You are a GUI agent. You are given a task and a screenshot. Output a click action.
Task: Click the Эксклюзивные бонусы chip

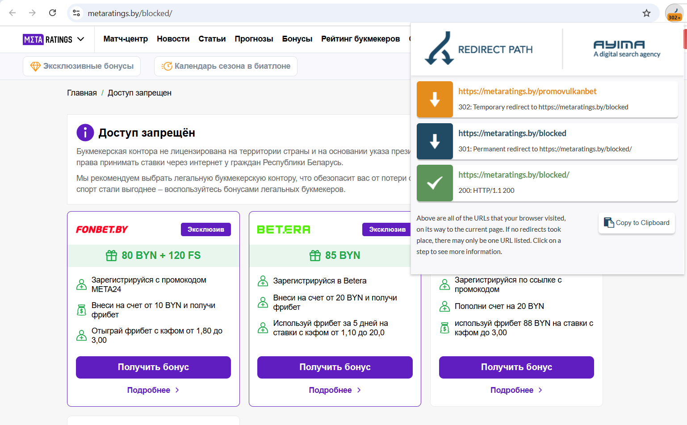[x=82, y=66]
